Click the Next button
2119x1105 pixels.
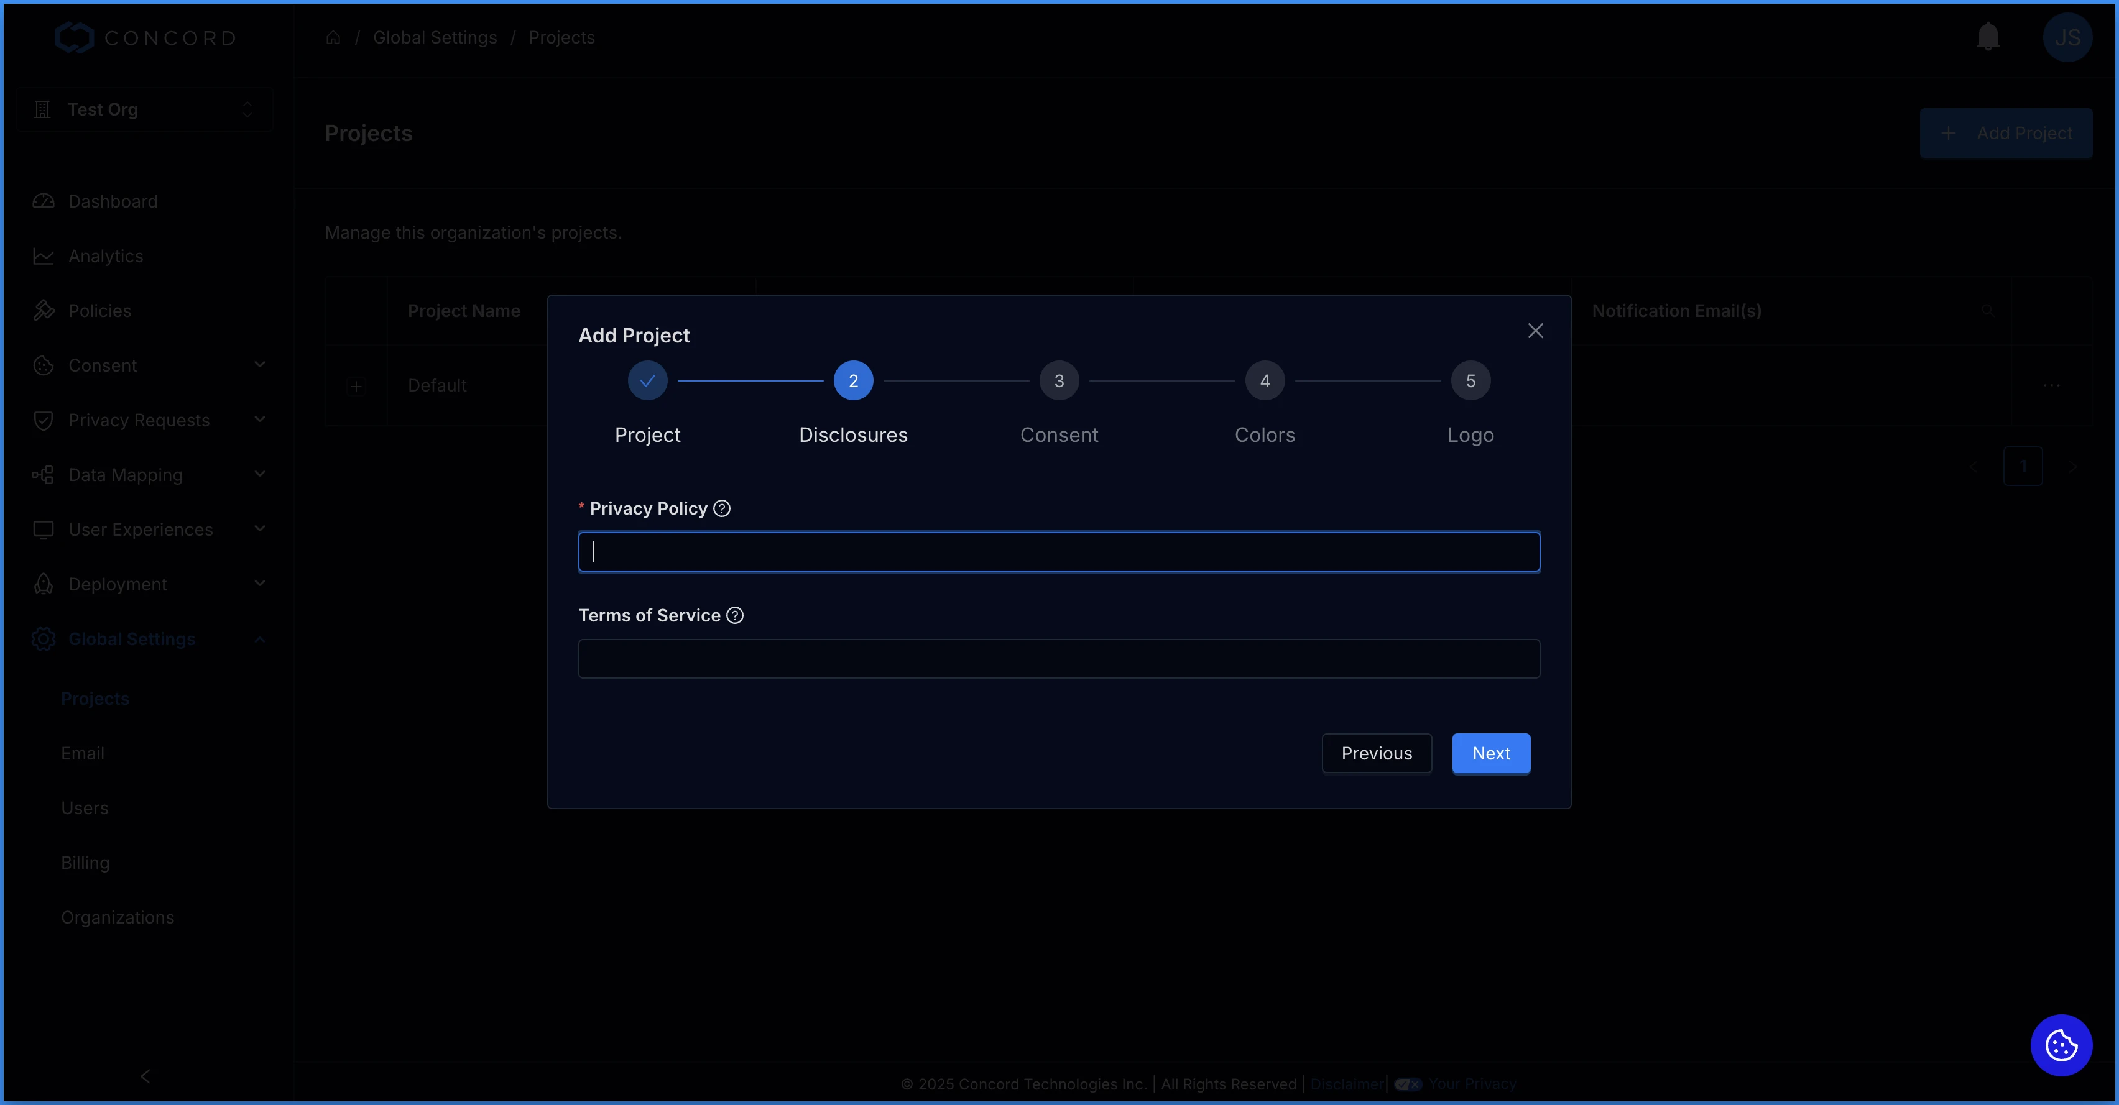pos(1490,753)
